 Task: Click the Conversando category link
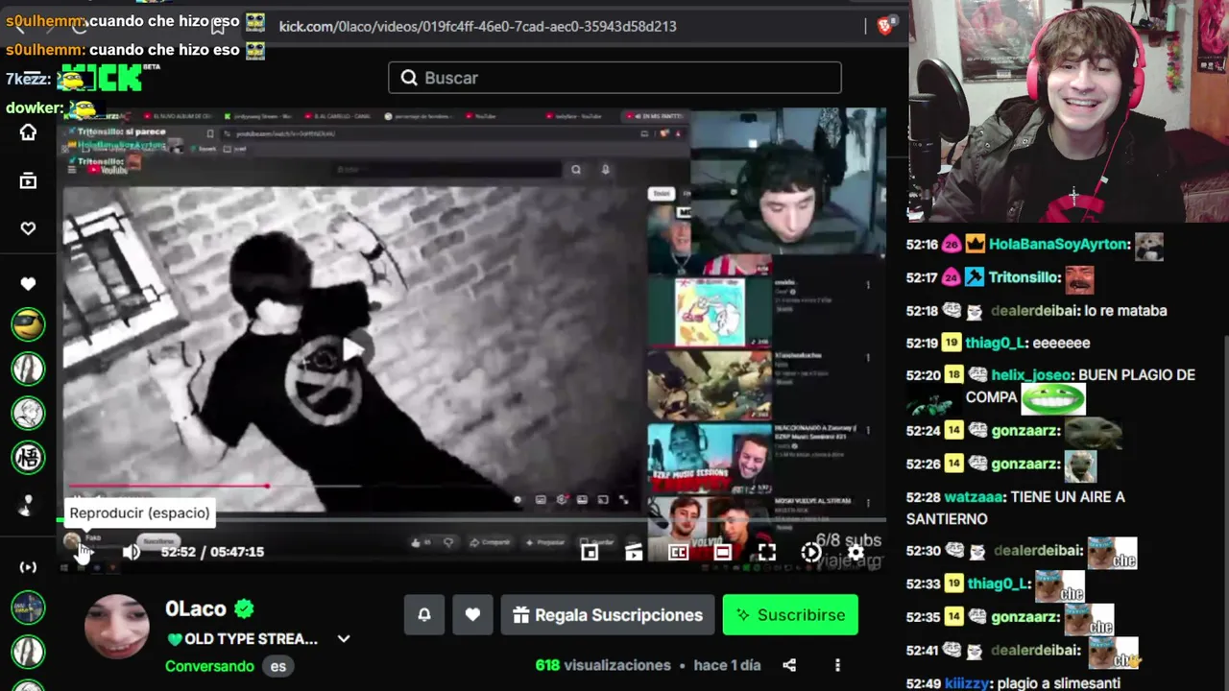click(x=209, y=666)
